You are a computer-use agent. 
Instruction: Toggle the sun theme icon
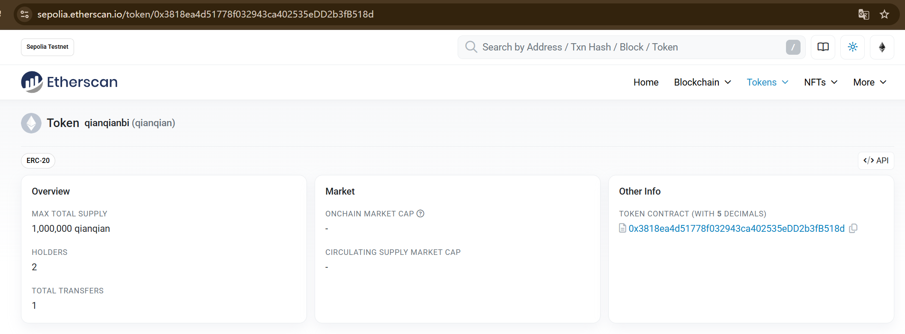852,47
